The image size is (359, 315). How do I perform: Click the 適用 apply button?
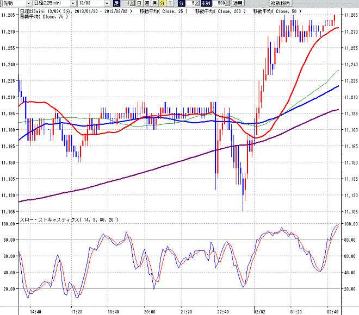pyautogui.click(x=238, y=3)
